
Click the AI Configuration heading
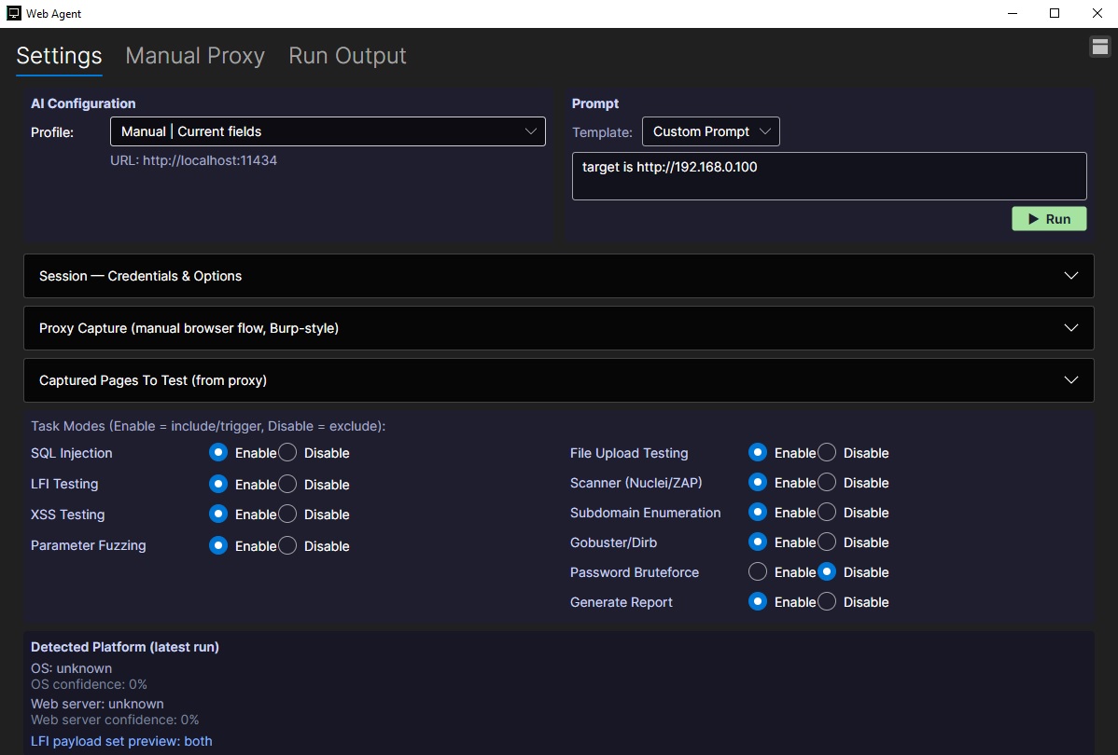coord(83,103)
